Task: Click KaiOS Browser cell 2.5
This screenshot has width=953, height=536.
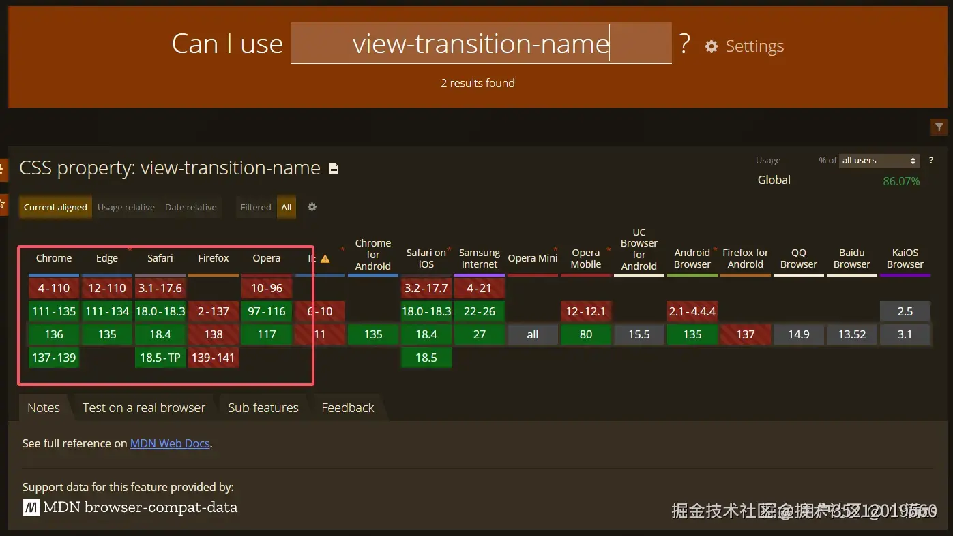Action: pyautogui.click(x=905, y=311)
